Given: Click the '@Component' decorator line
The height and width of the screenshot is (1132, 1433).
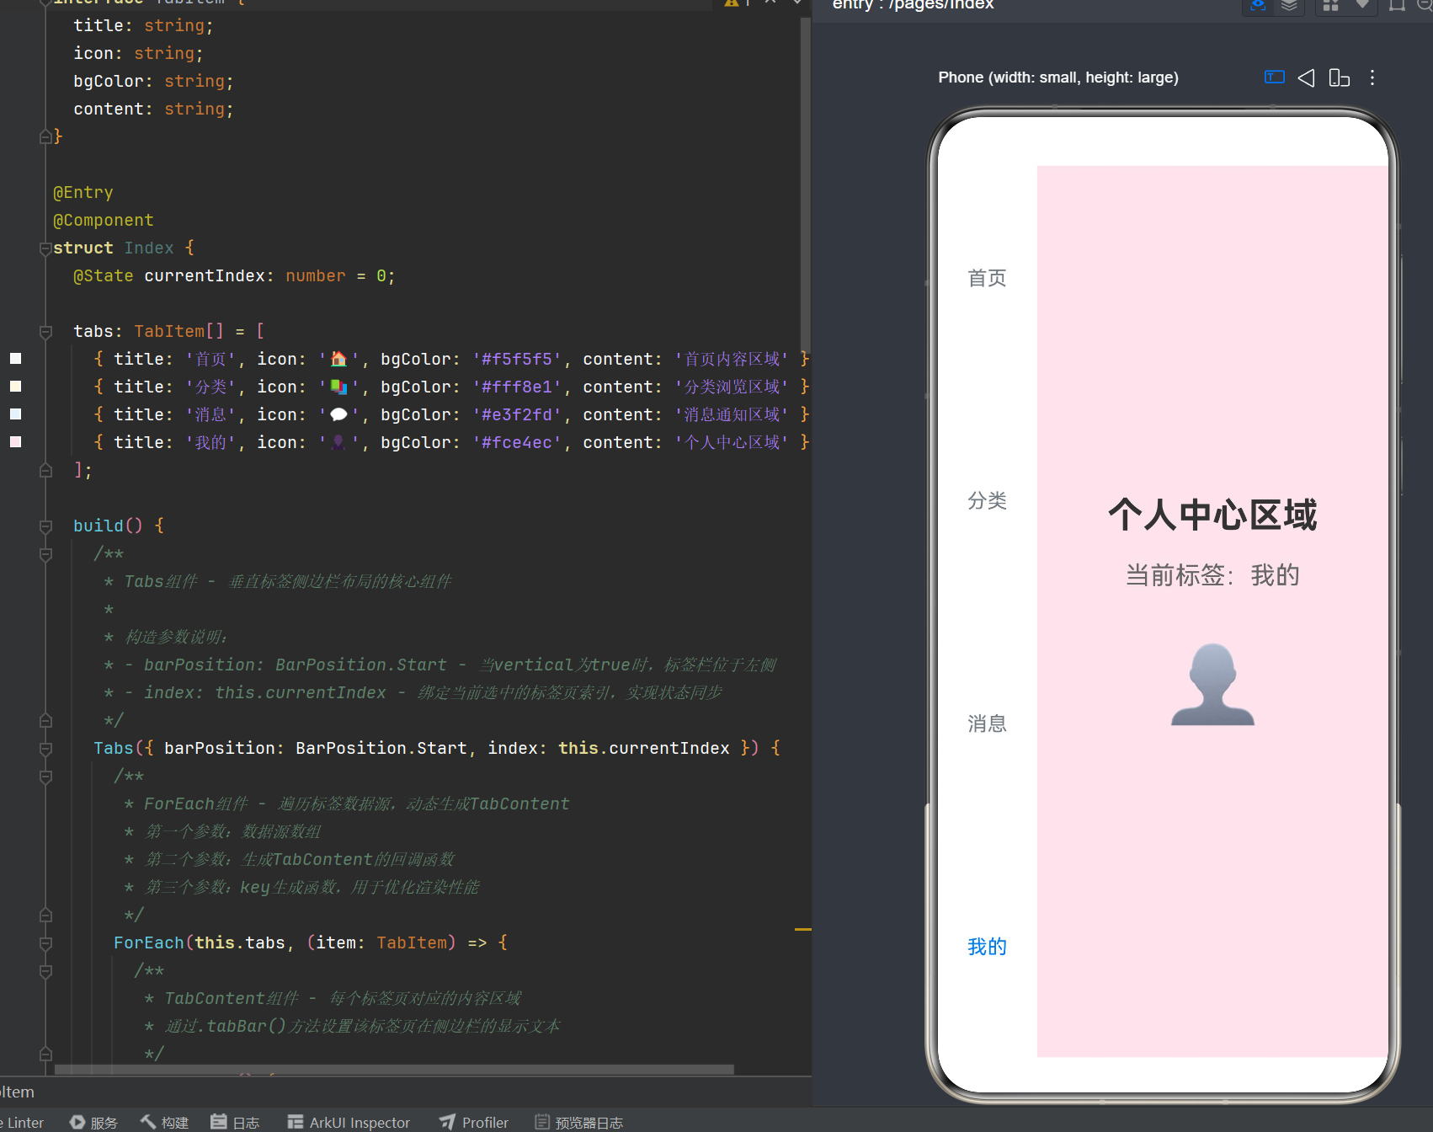Looking at the screenshot, I should [104, 221].
